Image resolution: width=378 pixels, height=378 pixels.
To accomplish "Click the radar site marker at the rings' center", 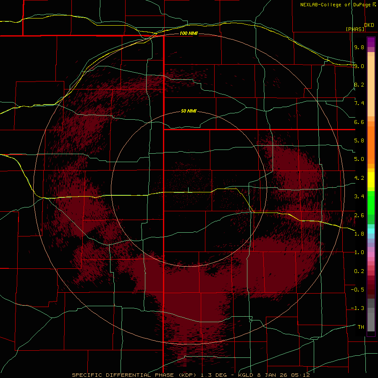I will [188, 190].
